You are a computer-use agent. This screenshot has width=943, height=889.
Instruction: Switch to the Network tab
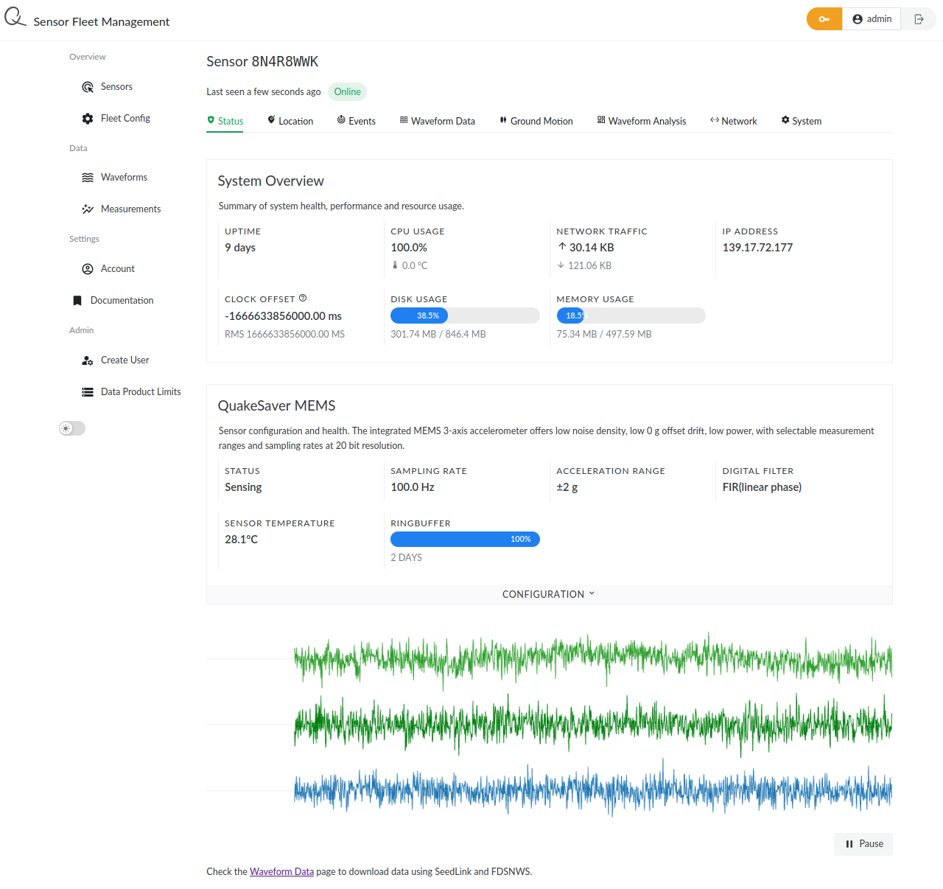click(733, 121)
